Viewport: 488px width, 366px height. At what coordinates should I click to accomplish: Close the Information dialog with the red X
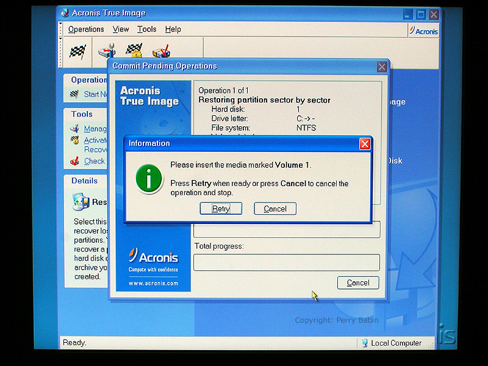tap(365, 144)
